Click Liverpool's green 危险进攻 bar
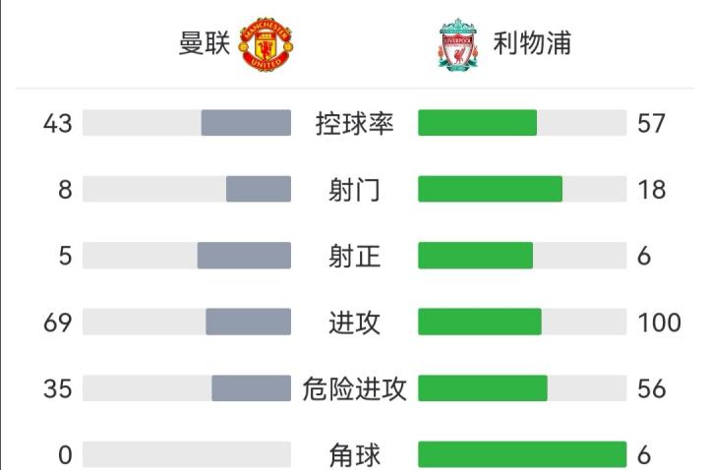This screenshot has width=708, height=470. coord(483,388)
